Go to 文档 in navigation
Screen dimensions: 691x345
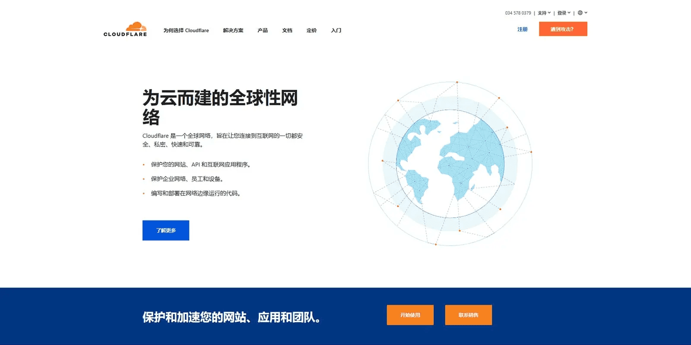tap(287, 30)
